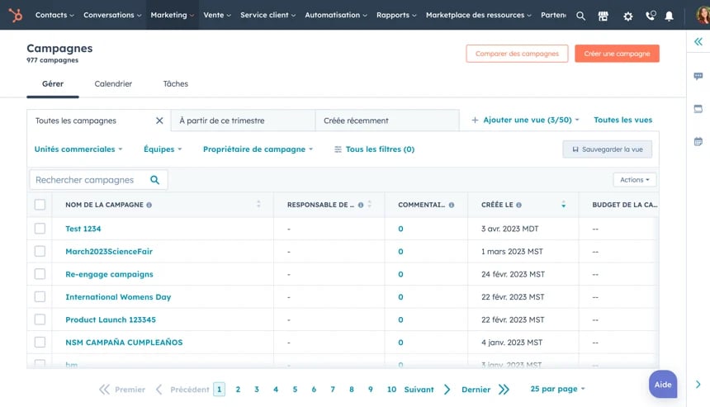Click the 'Rechercher campagnes' search field
Screen dimensions: 710x407
pyautogui.click(x=87, y=180)
